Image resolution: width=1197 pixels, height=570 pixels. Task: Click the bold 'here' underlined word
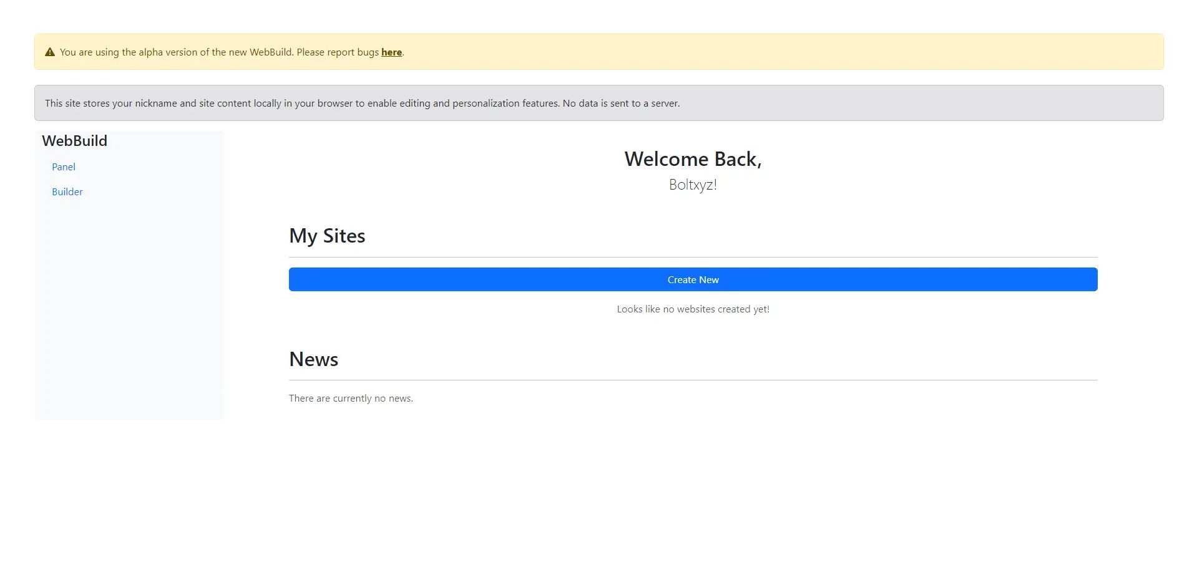pos(391,52)
